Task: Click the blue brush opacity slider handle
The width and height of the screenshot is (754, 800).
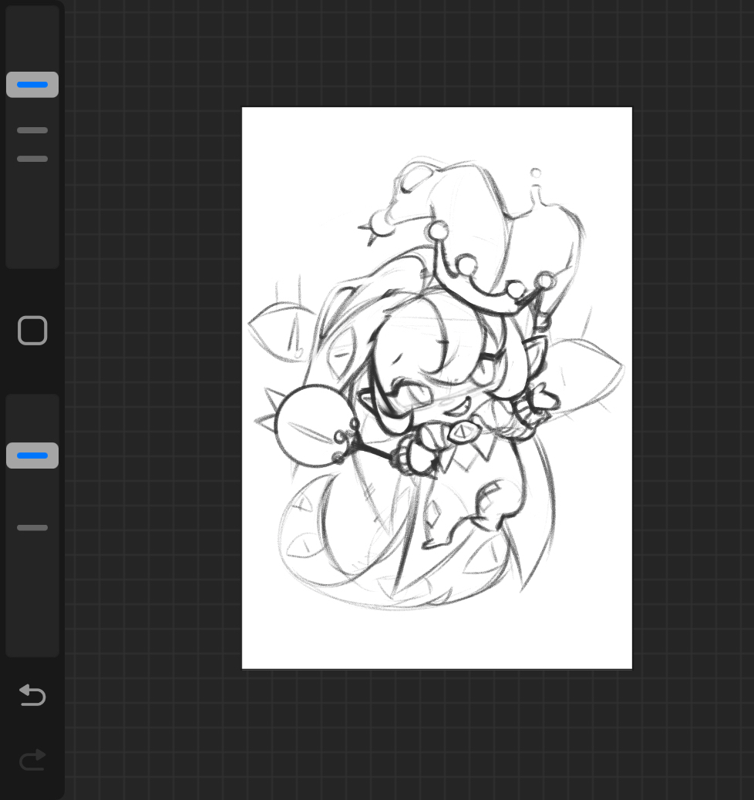Action: [32, 455]
